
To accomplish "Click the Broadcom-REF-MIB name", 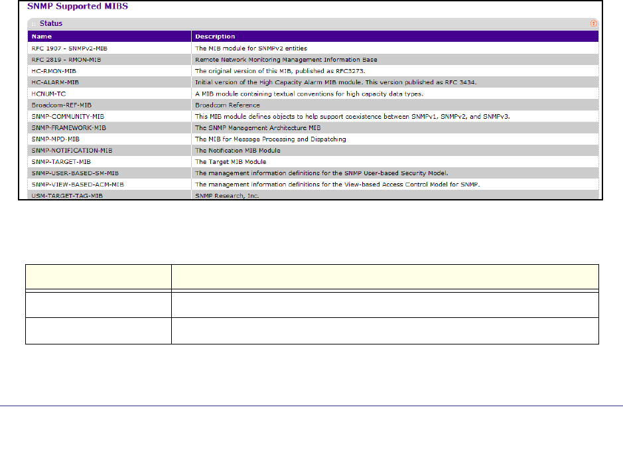I will coord(62,105).
